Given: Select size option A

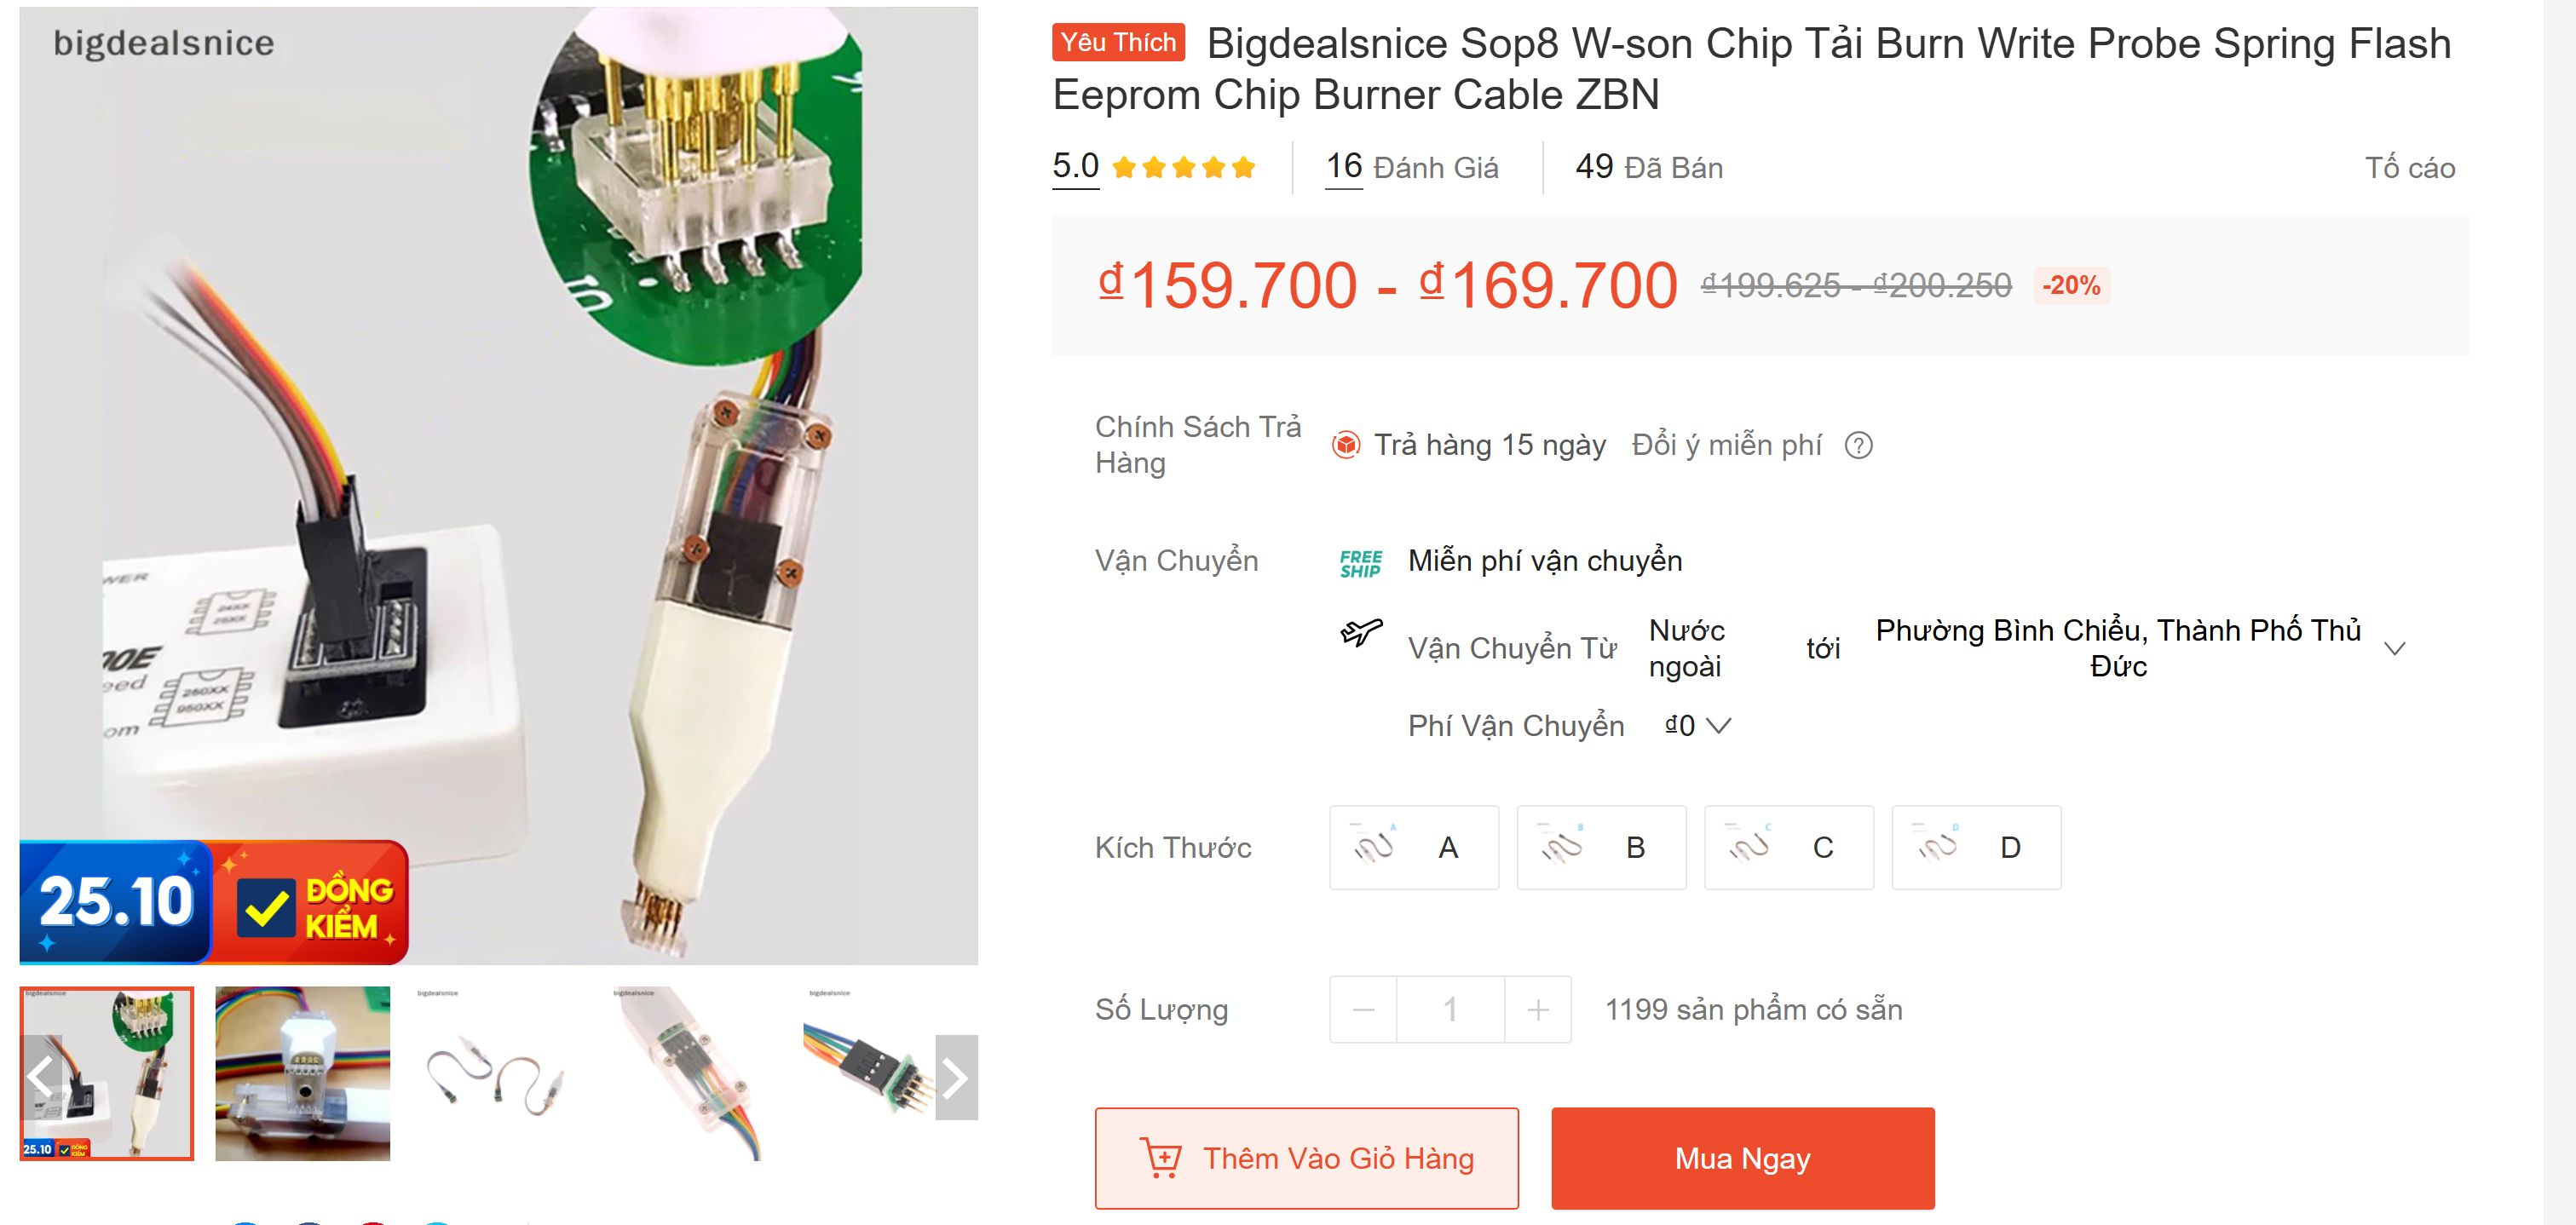Looking at the screenshot, I should tap(1414, 847).
